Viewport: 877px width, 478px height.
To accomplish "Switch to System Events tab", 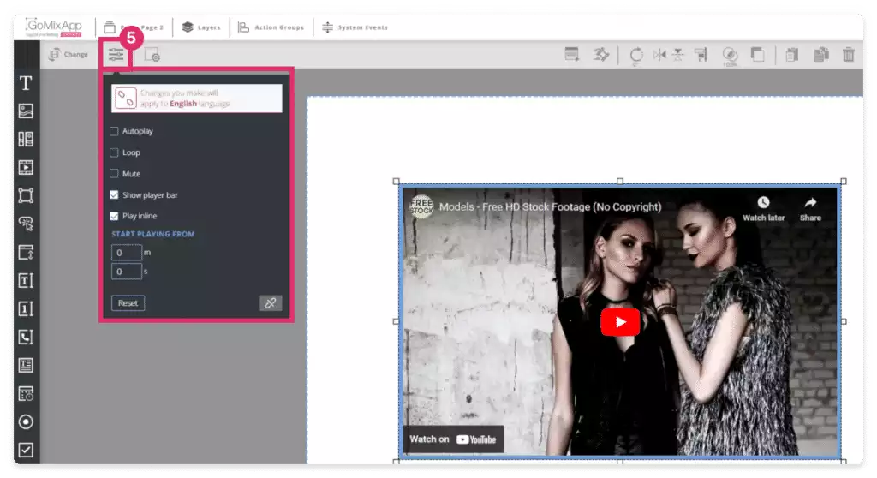I will click(x=355, y=27).
